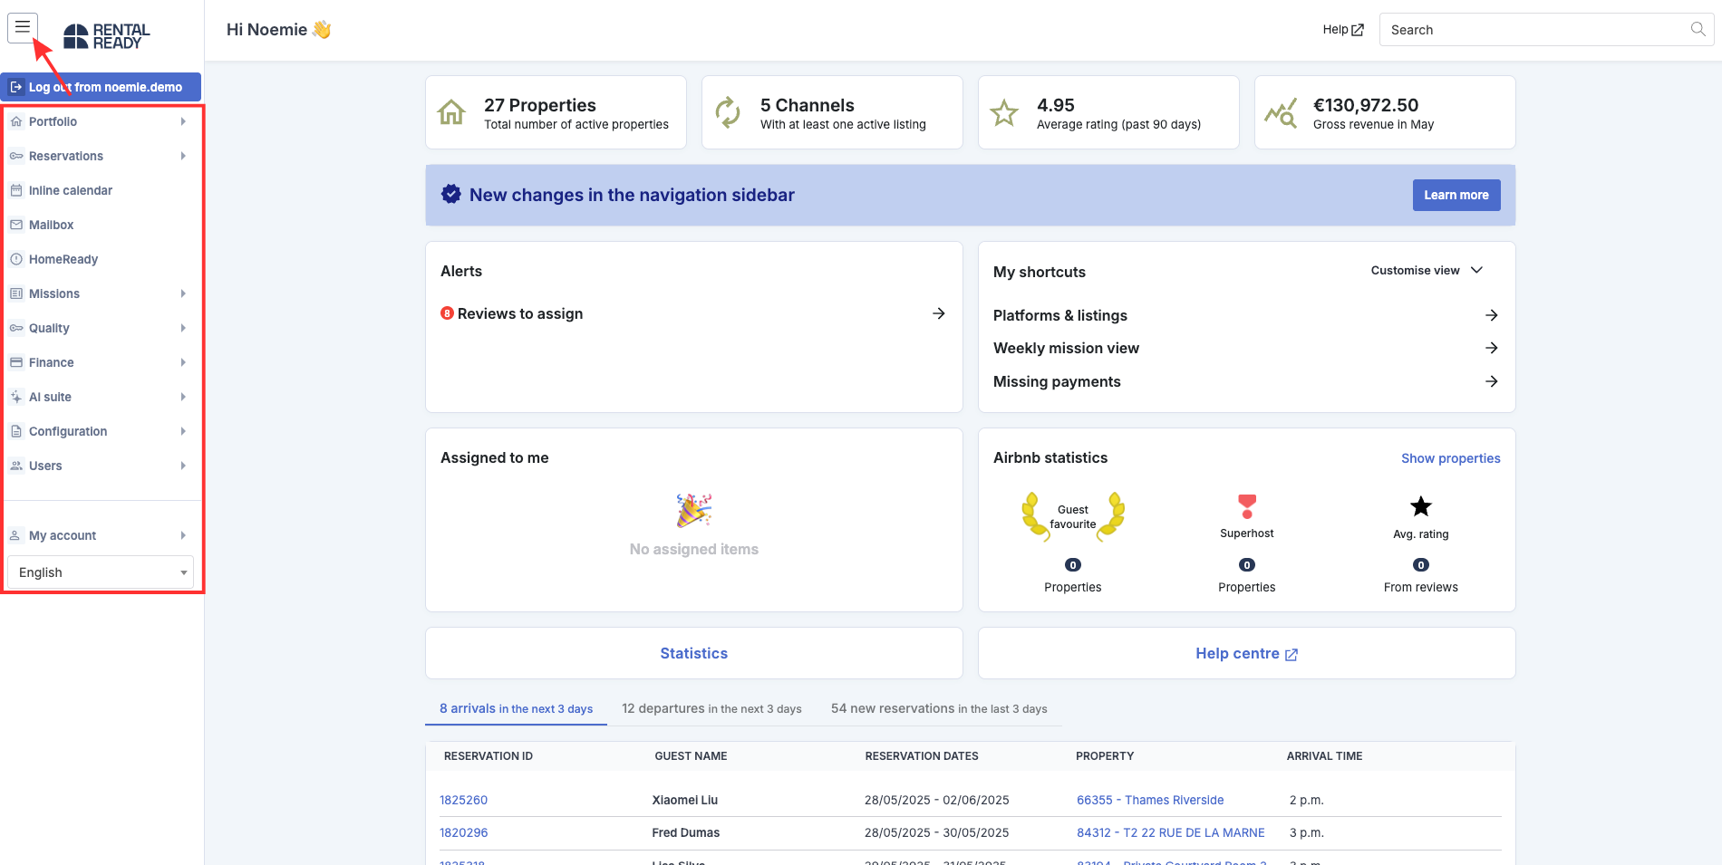1722x865 pixels.
Task: Click the Guest favourite badge
Action: [1073, 517]
